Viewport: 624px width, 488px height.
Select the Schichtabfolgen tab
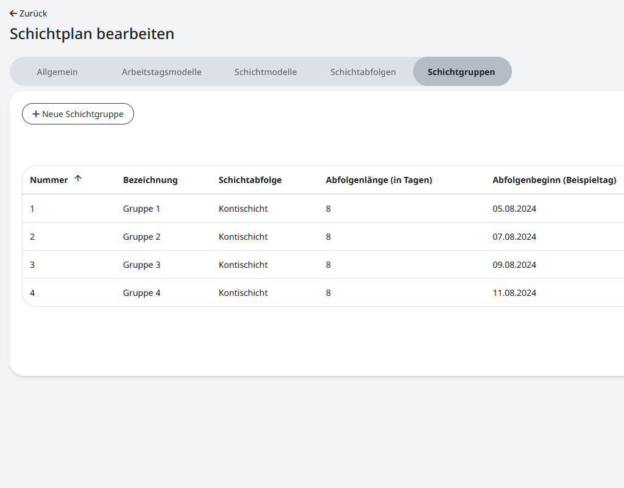coord(363,72)
